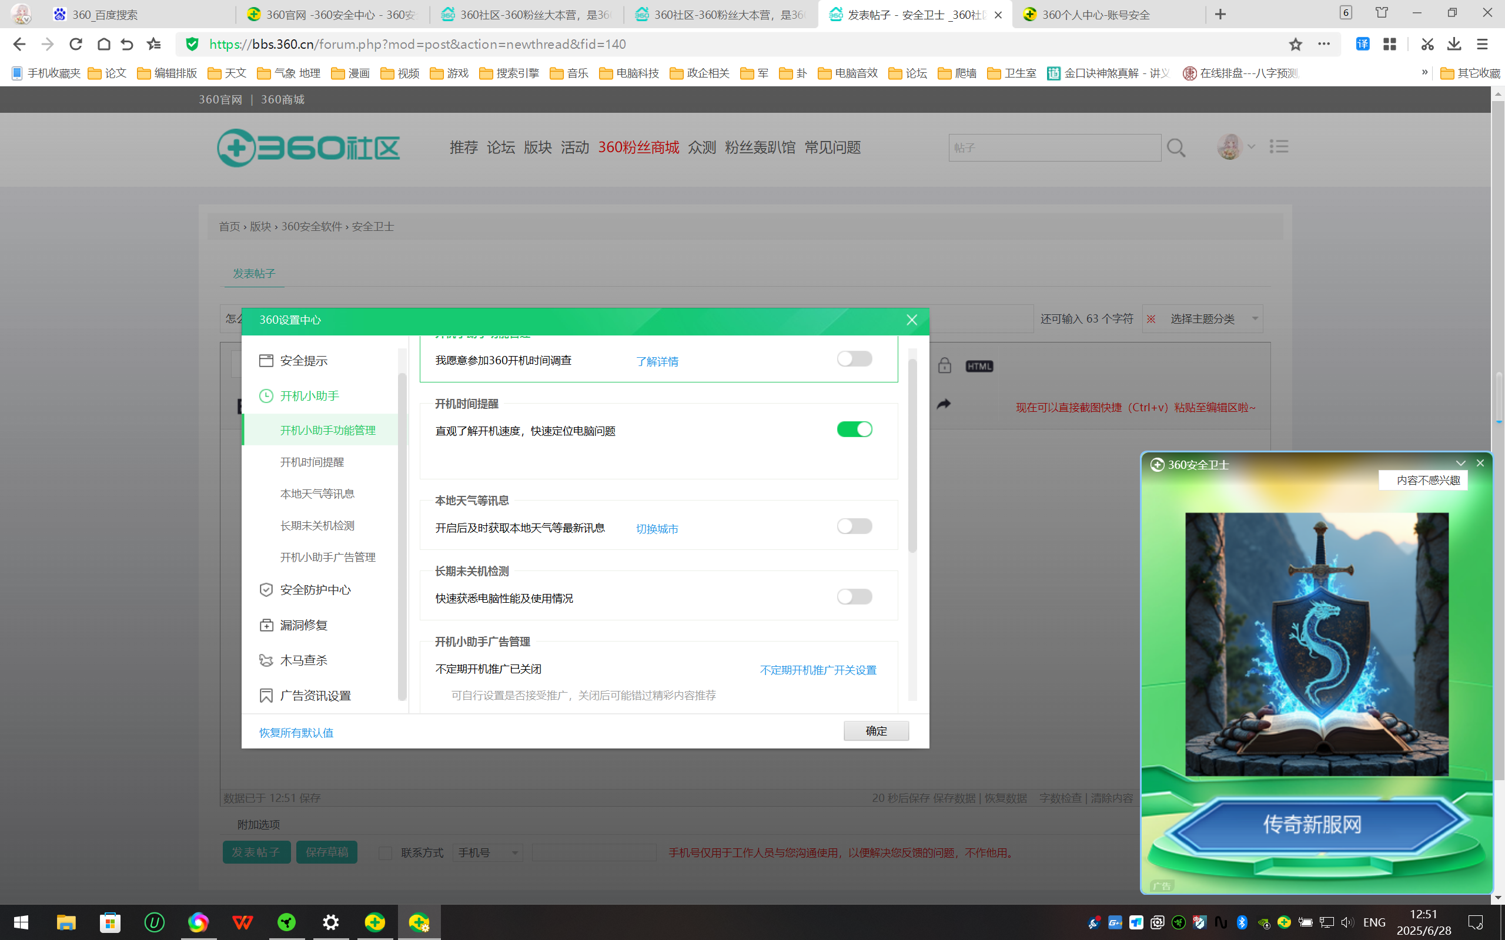
Task: Open the address bar three-dots menu
Action: coord(1324,44)
